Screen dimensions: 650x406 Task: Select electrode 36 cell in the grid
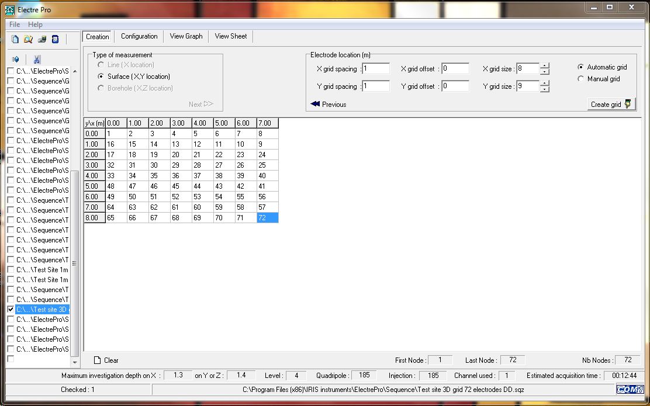click(181, 176)
